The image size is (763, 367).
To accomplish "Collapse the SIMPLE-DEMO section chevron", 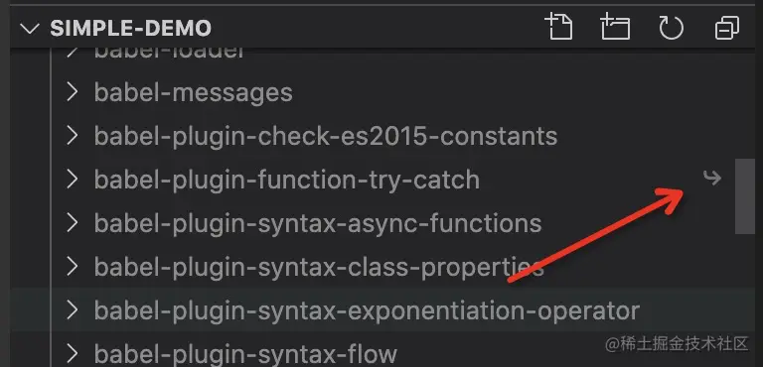I will 30,29.
